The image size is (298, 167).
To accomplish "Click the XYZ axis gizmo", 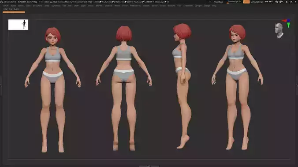I will tap(287, 23).
